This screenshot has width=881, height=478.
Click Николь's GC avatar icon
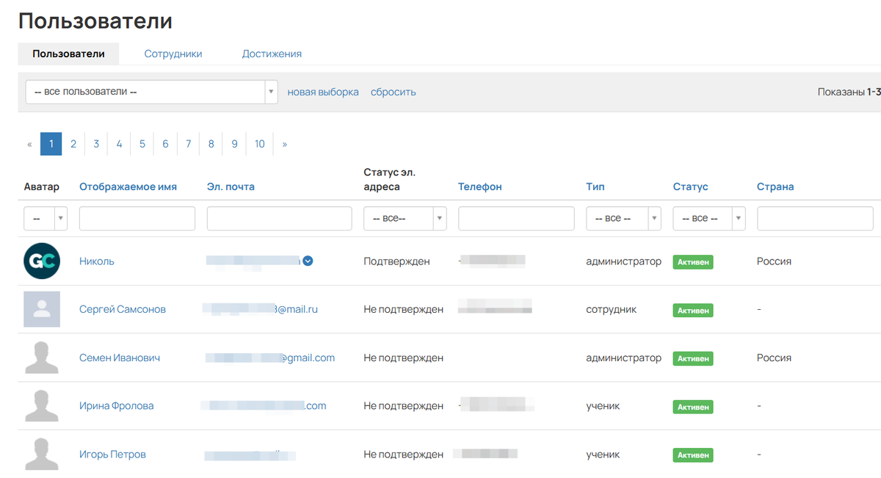tap(42, 261)
